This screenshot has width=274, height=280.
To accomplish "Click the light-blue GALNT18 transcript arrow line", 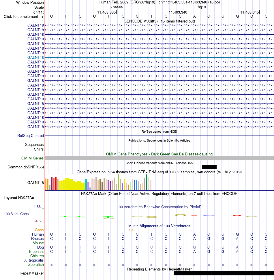I will [x=159, y=57].
